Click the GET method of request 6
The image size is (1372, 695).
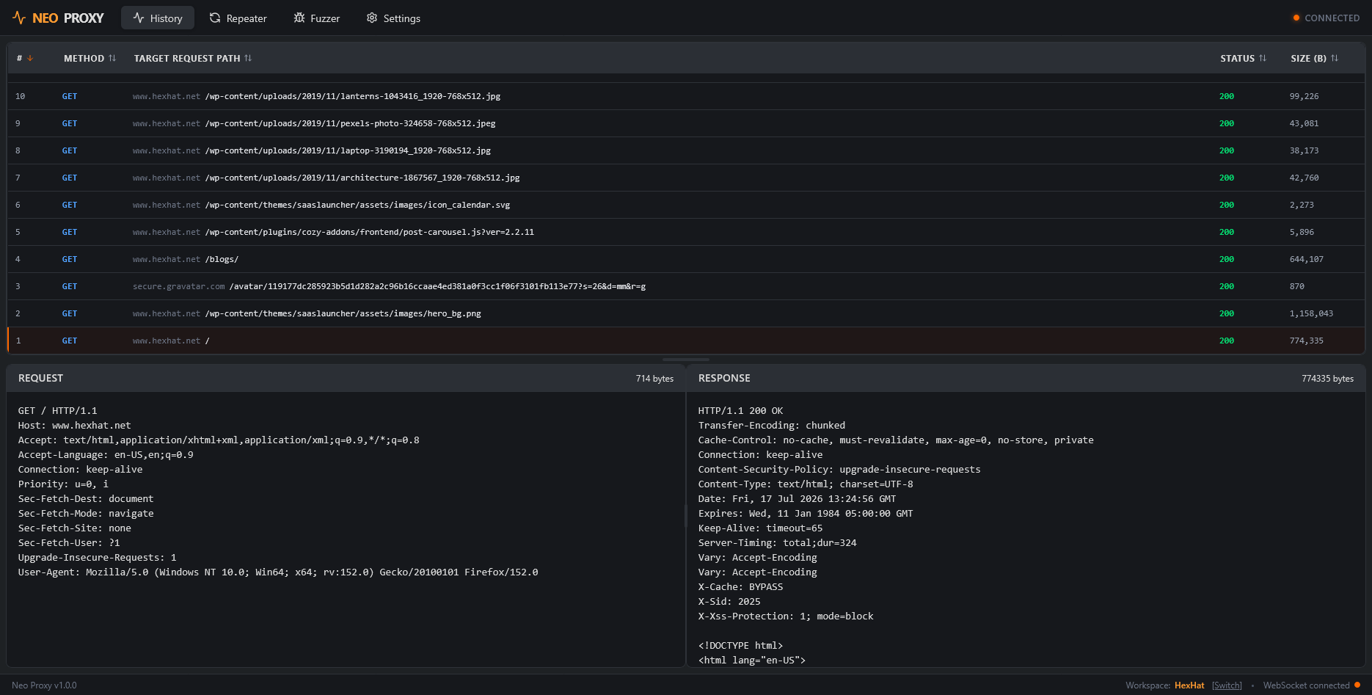70,205
